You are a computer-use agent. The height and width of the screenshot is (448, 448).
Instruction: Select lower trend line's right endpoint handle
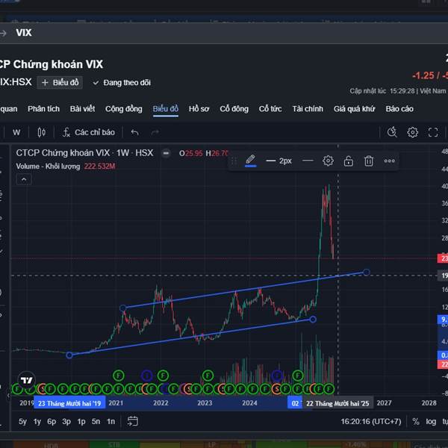pyautogui.click(x=313, y=319)
